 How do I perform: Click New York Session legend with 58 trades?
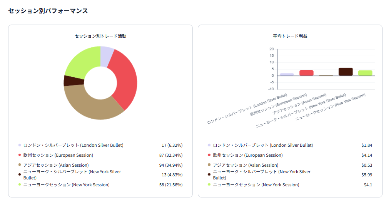point(66,185)
